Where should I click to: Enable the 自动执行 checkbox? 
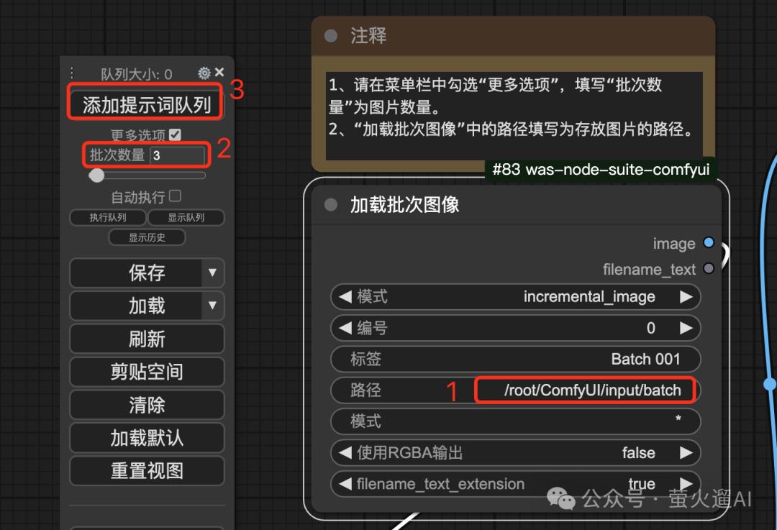click(175, 196)
